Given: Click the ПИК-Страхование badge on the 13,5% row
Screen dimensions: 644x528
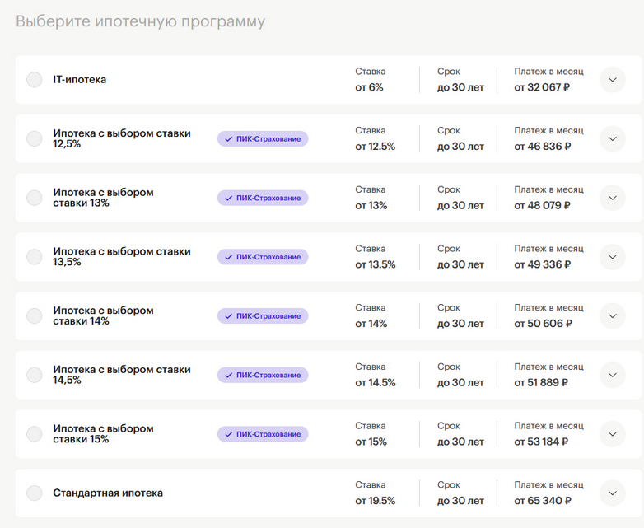Looking at the screenshot, I should 263,257.
